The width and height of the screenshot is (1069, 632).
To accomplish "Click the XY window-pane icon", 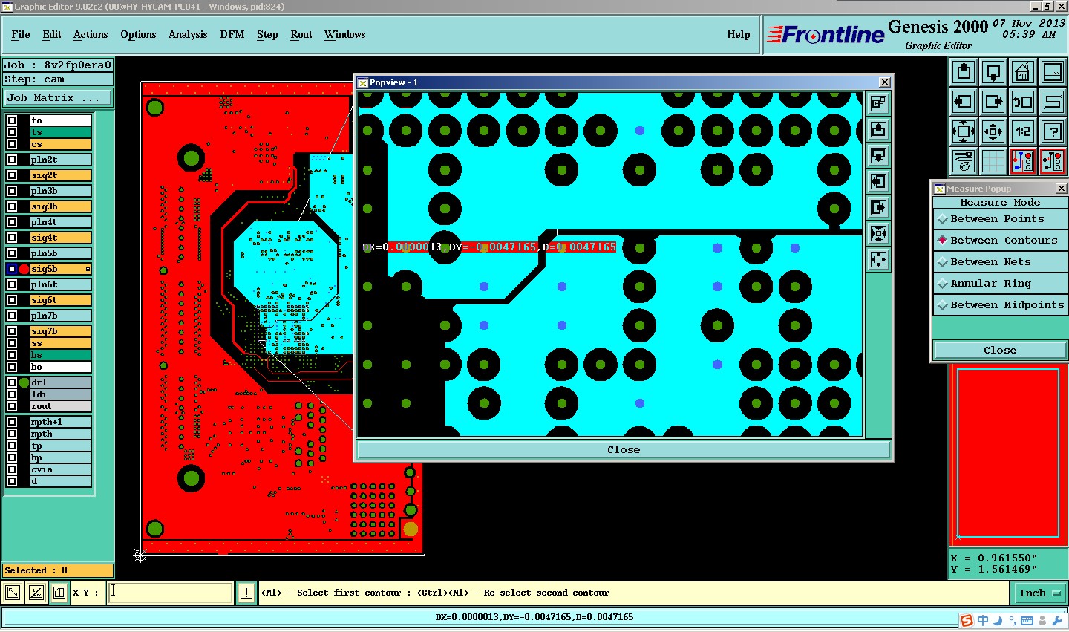I will [1053, 73].
